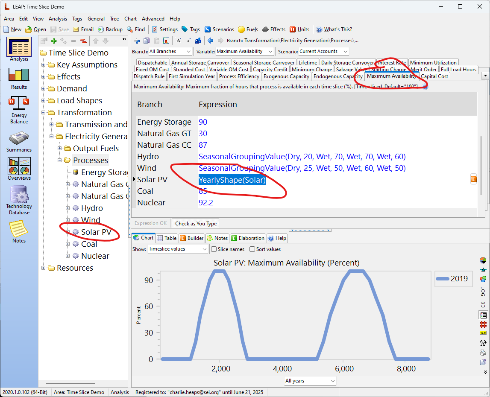Open the Notes view in sidebar
Screen dimensions: 490x397
[x=19, y=232]
